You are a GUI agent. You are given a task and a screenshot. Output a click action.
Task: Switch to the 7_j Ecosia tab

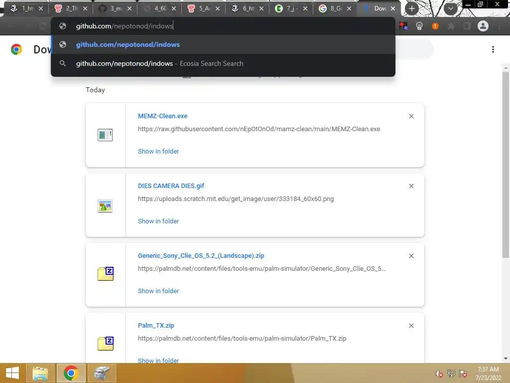[x=292, y=8]
